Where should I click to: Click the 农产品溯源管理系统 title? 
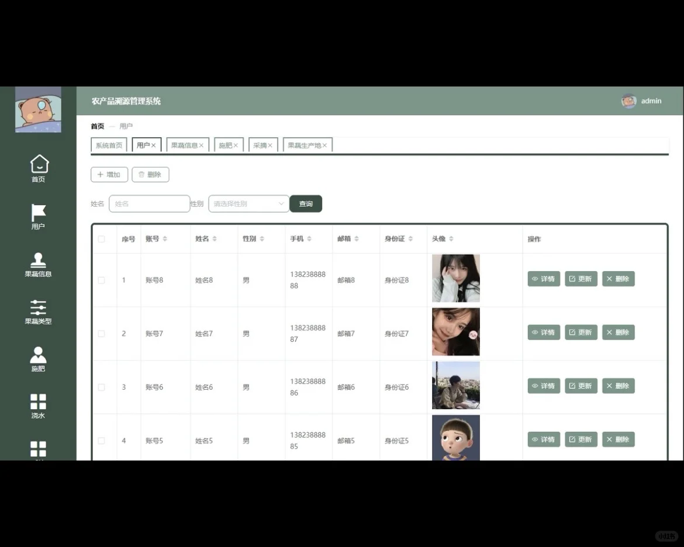click(126, 101)
